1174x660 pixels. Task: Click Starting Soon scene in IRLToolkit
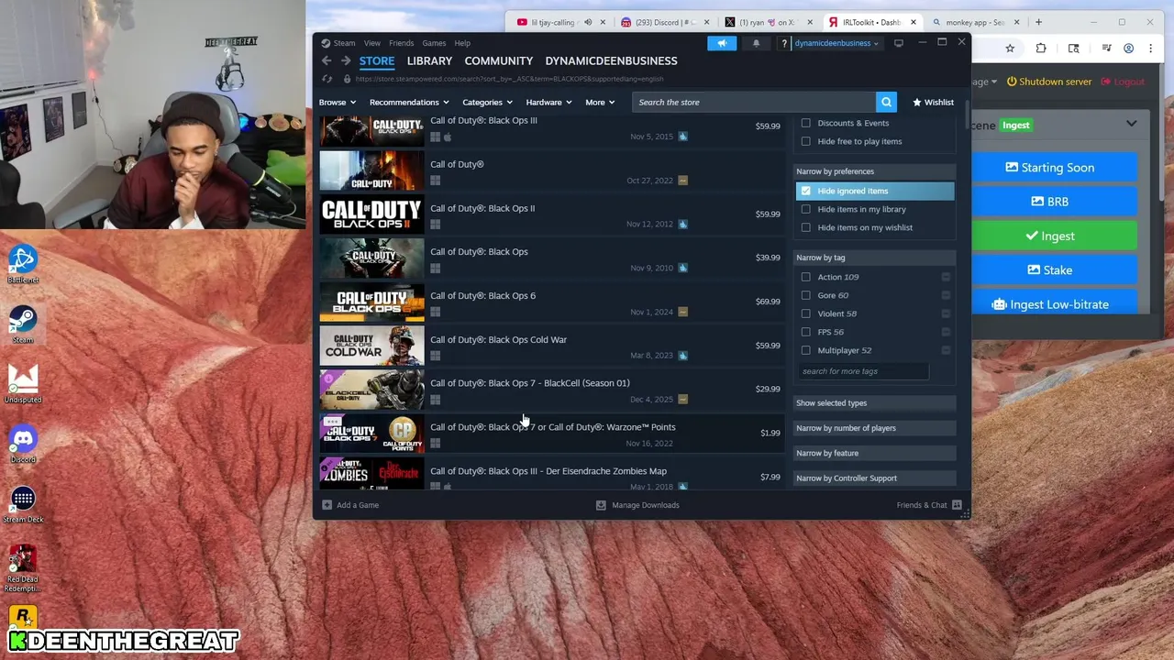pyautogui.click(x=1049, y=168)
